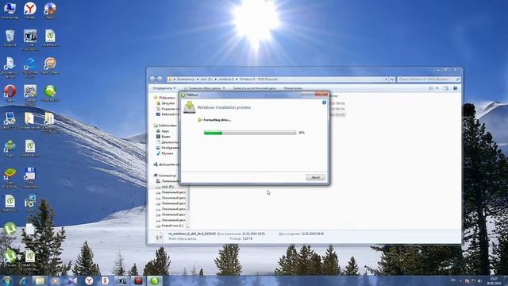The width and height of the screenshot is (508, 286).
Task: Select Apps library in Explorer sidebar
Action: click(163, 131)
